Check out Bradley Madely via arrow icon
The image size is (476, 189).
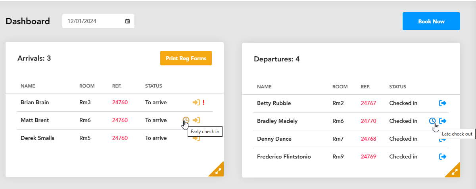(x=443, y=121)
